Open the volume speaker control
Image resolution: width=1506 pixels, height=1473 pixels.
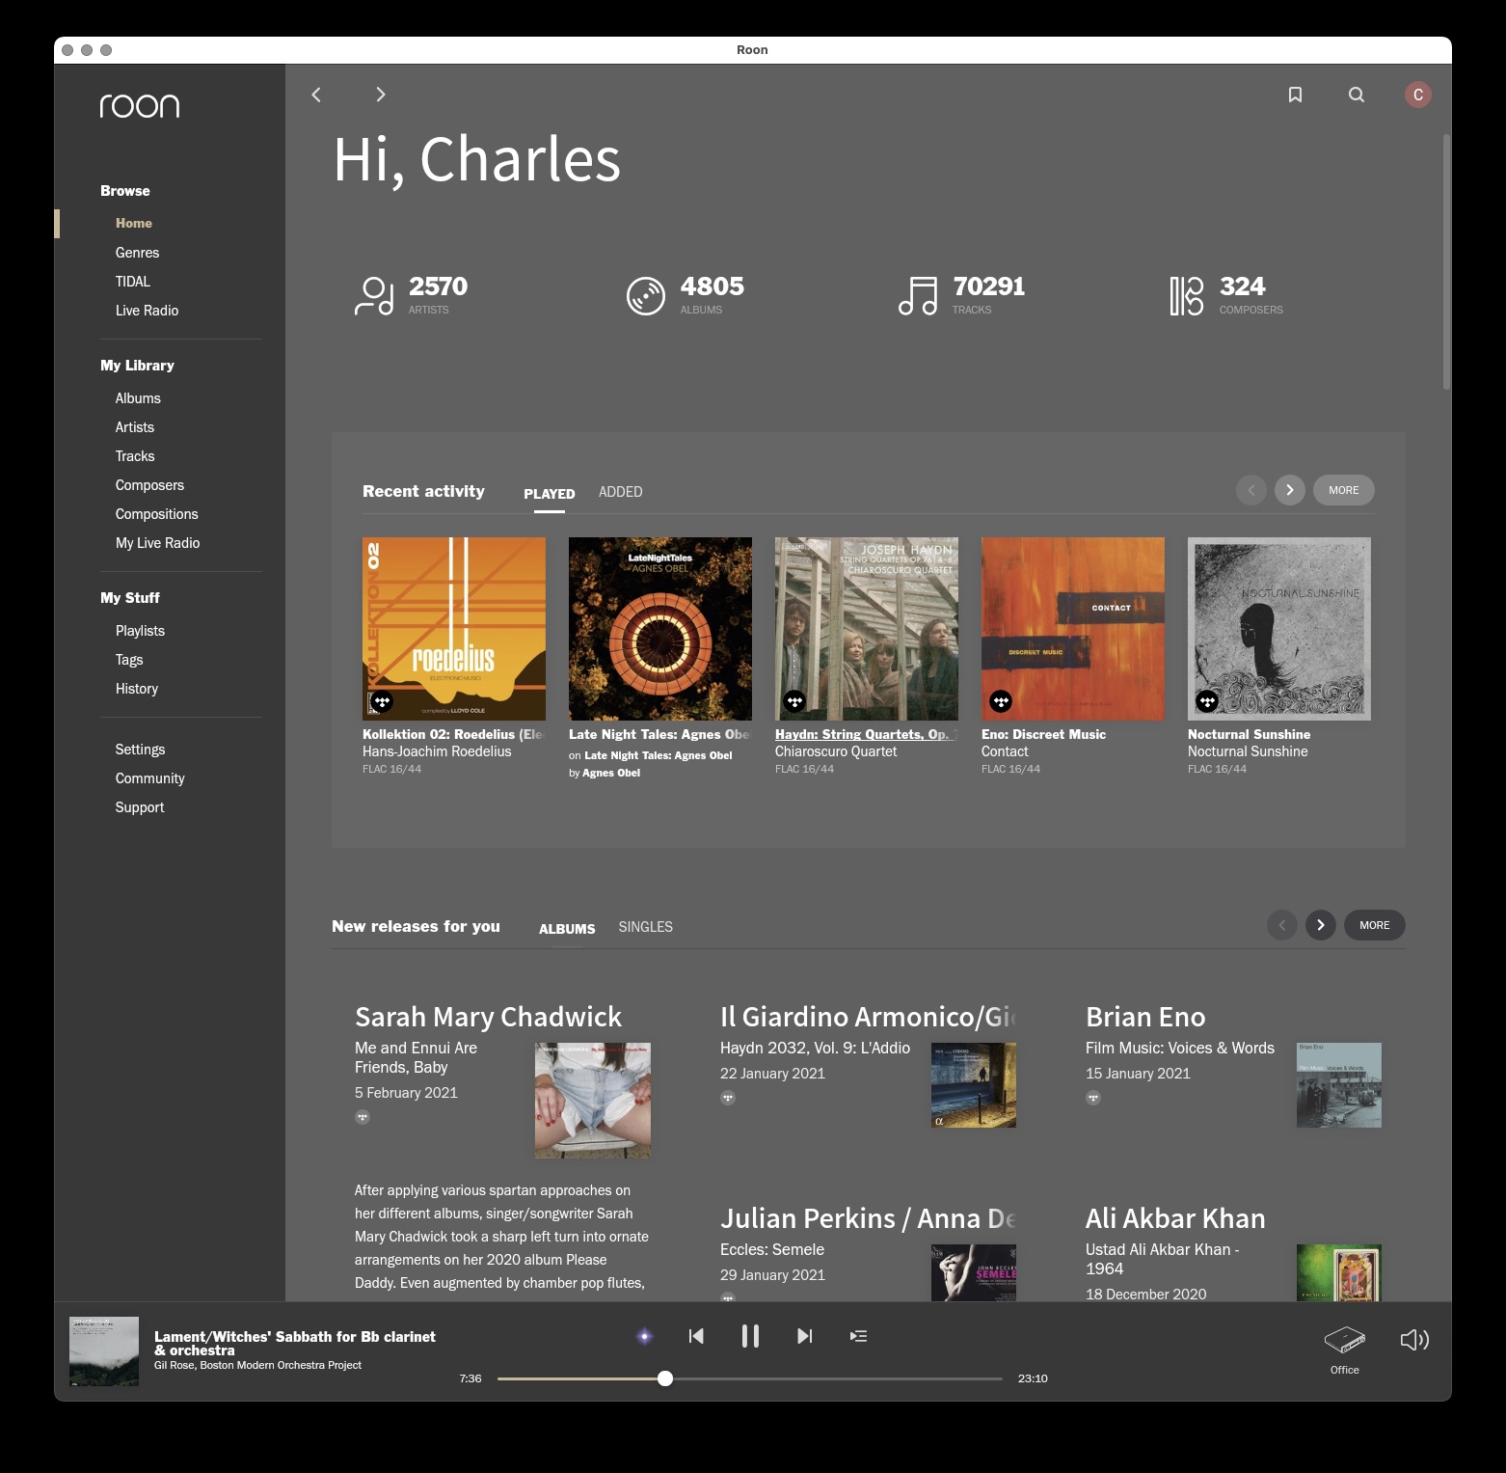coord(1414,1340)
